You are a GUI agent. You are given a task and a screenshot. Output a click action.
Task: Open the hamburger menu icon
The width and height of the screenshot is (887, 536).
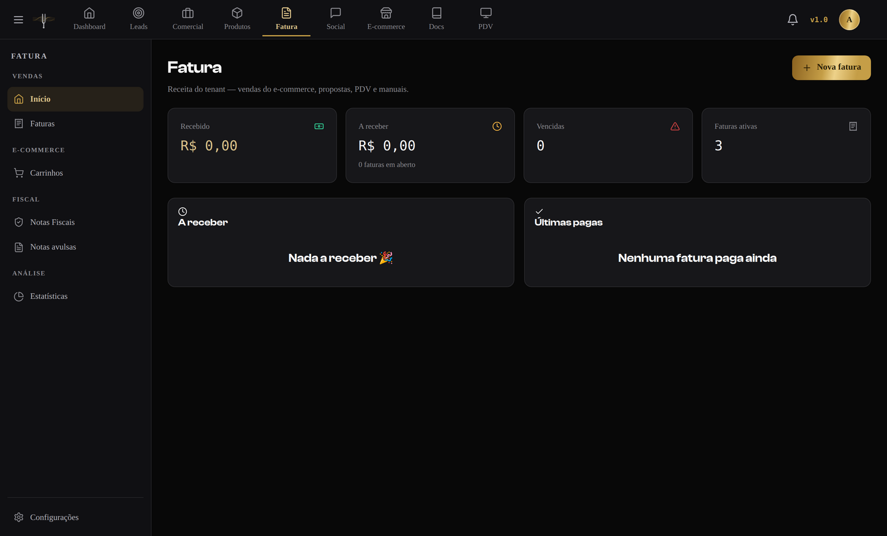pos(18,20)
